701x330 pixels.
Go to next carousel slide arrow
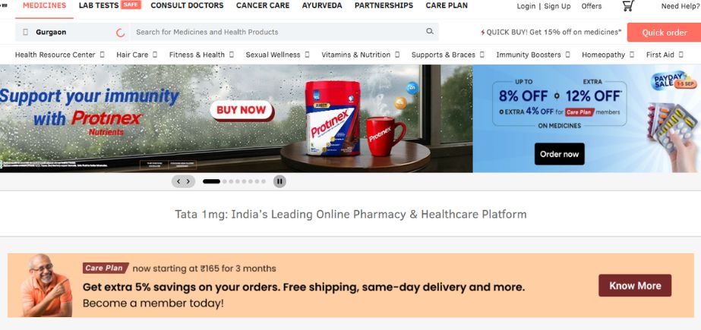[188, 181]
